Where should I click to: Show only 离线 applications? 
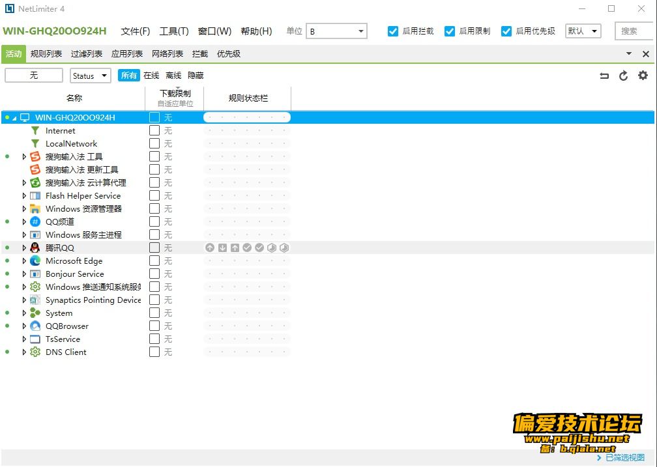[173, 76]
